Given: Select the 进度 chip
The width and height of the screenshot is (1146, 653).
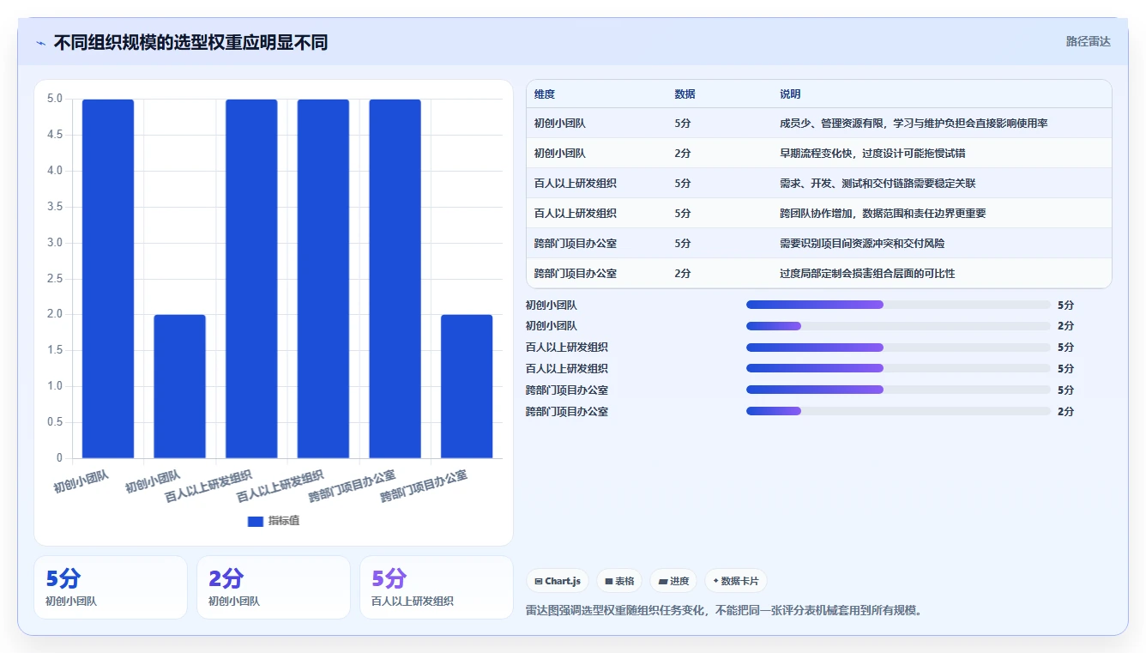Looking at the screenshot, I should click(673, 581).
